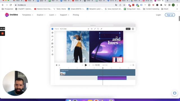Open the Restore Vision Fas... bookmark
180x101 pixels.
[x=43, y=9]
